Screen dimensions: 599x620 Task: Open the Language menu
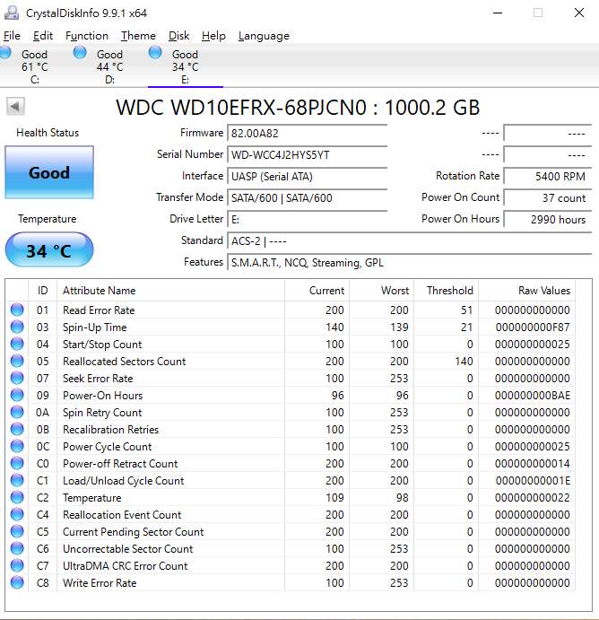click(264, 36)
